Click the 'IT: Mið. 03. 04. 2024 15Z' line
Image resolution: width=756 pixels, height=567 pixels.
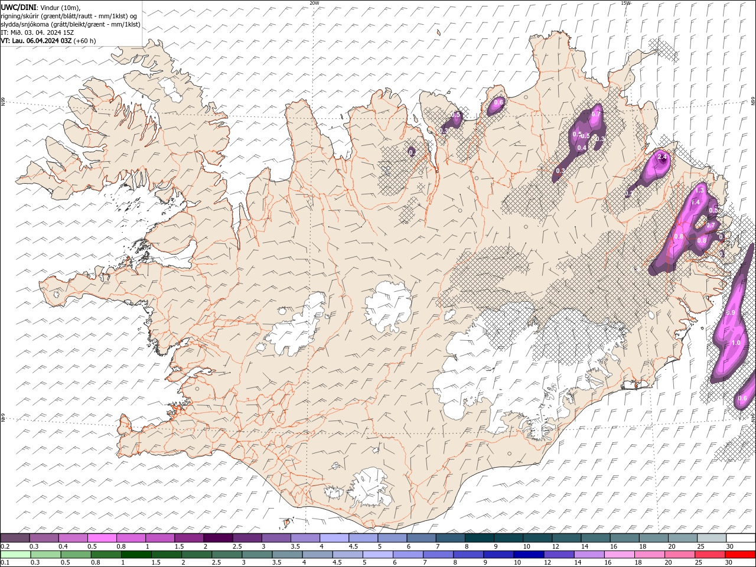click(x=37, y=32)
